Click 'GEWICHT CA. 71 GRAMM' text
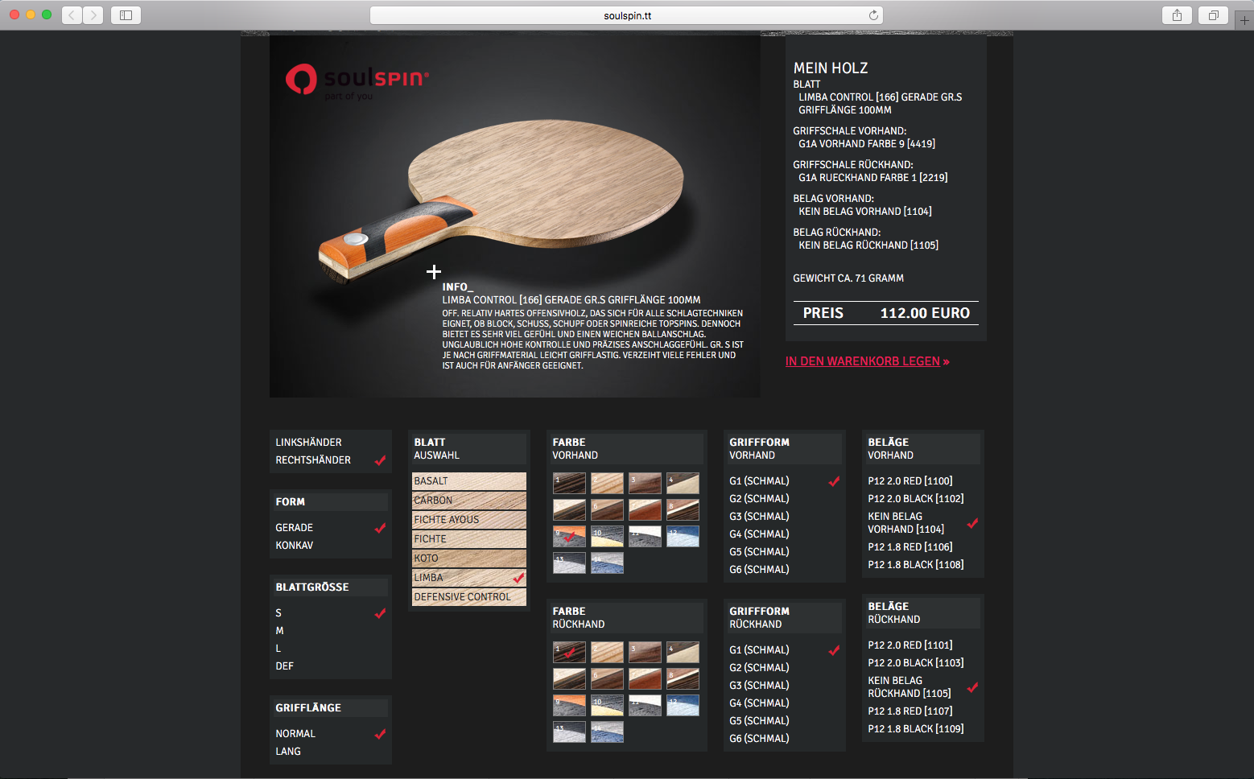The image size is (1254, 779). 848,278
